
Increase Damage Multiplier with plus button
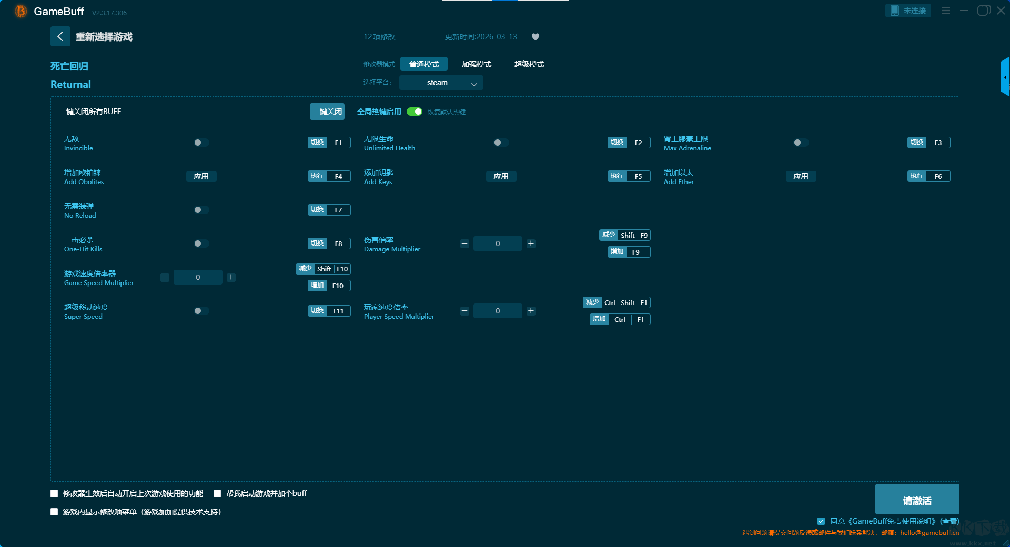click(531, 244)
